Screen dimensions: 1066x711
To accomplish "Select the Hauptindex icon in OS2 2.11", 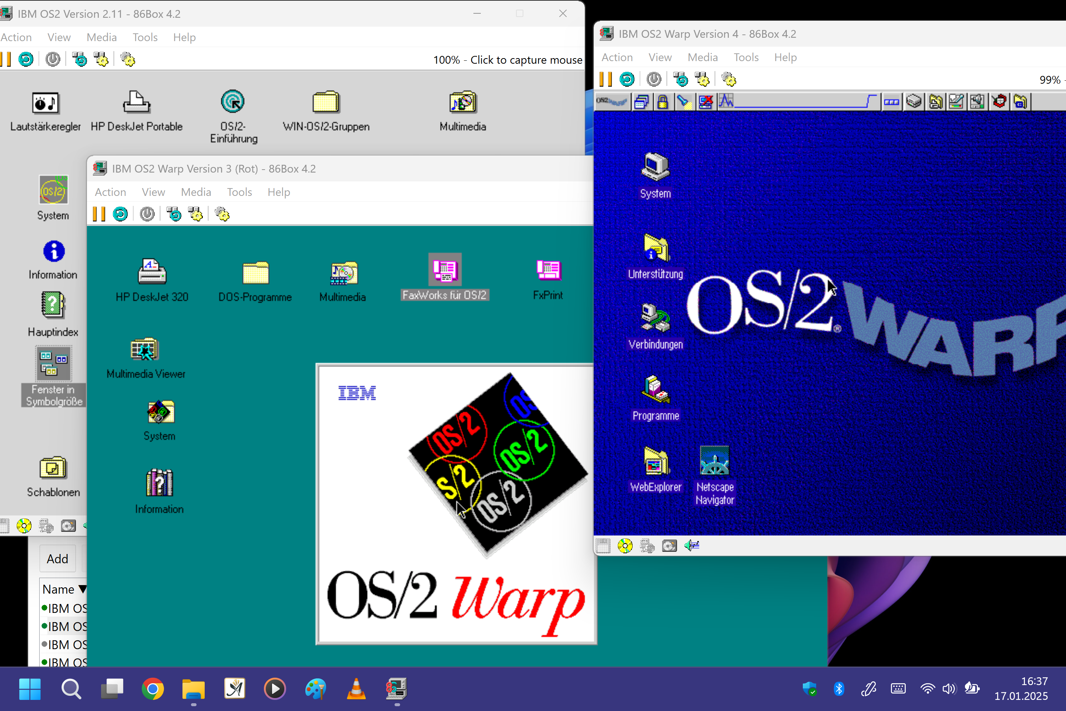I will [x=53, y=314].
